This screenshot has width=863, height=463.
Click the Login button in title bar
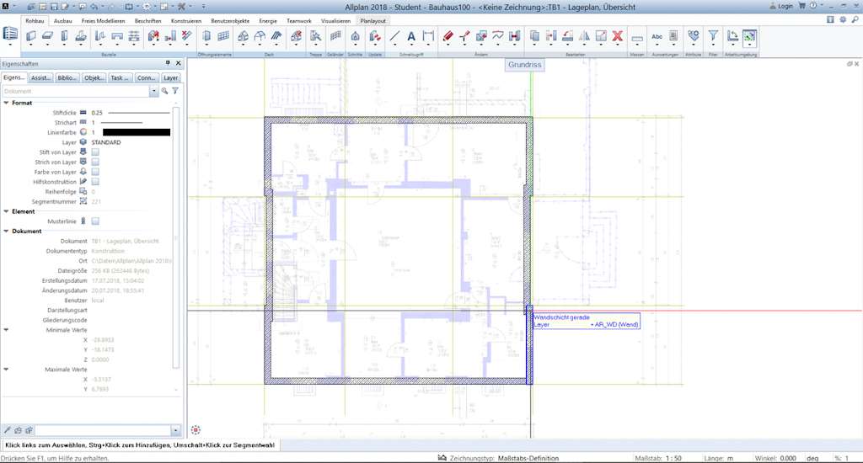pos(782,5)
